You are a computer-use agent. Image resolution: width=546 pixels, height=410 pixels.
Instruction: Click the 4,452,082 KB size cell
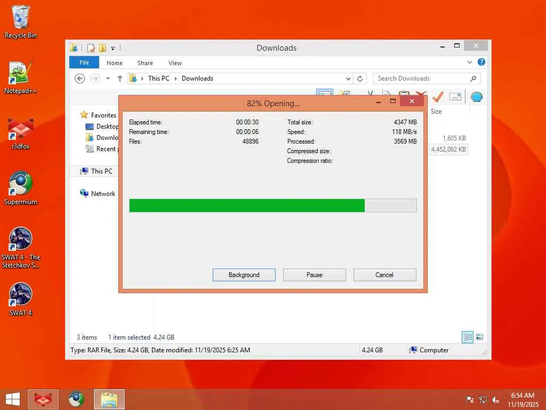point(448,149)
